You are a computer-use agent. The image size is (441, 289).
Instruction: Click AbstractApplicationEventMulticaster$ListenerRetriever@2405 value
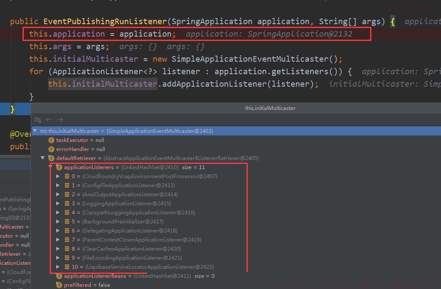point(181,158)
